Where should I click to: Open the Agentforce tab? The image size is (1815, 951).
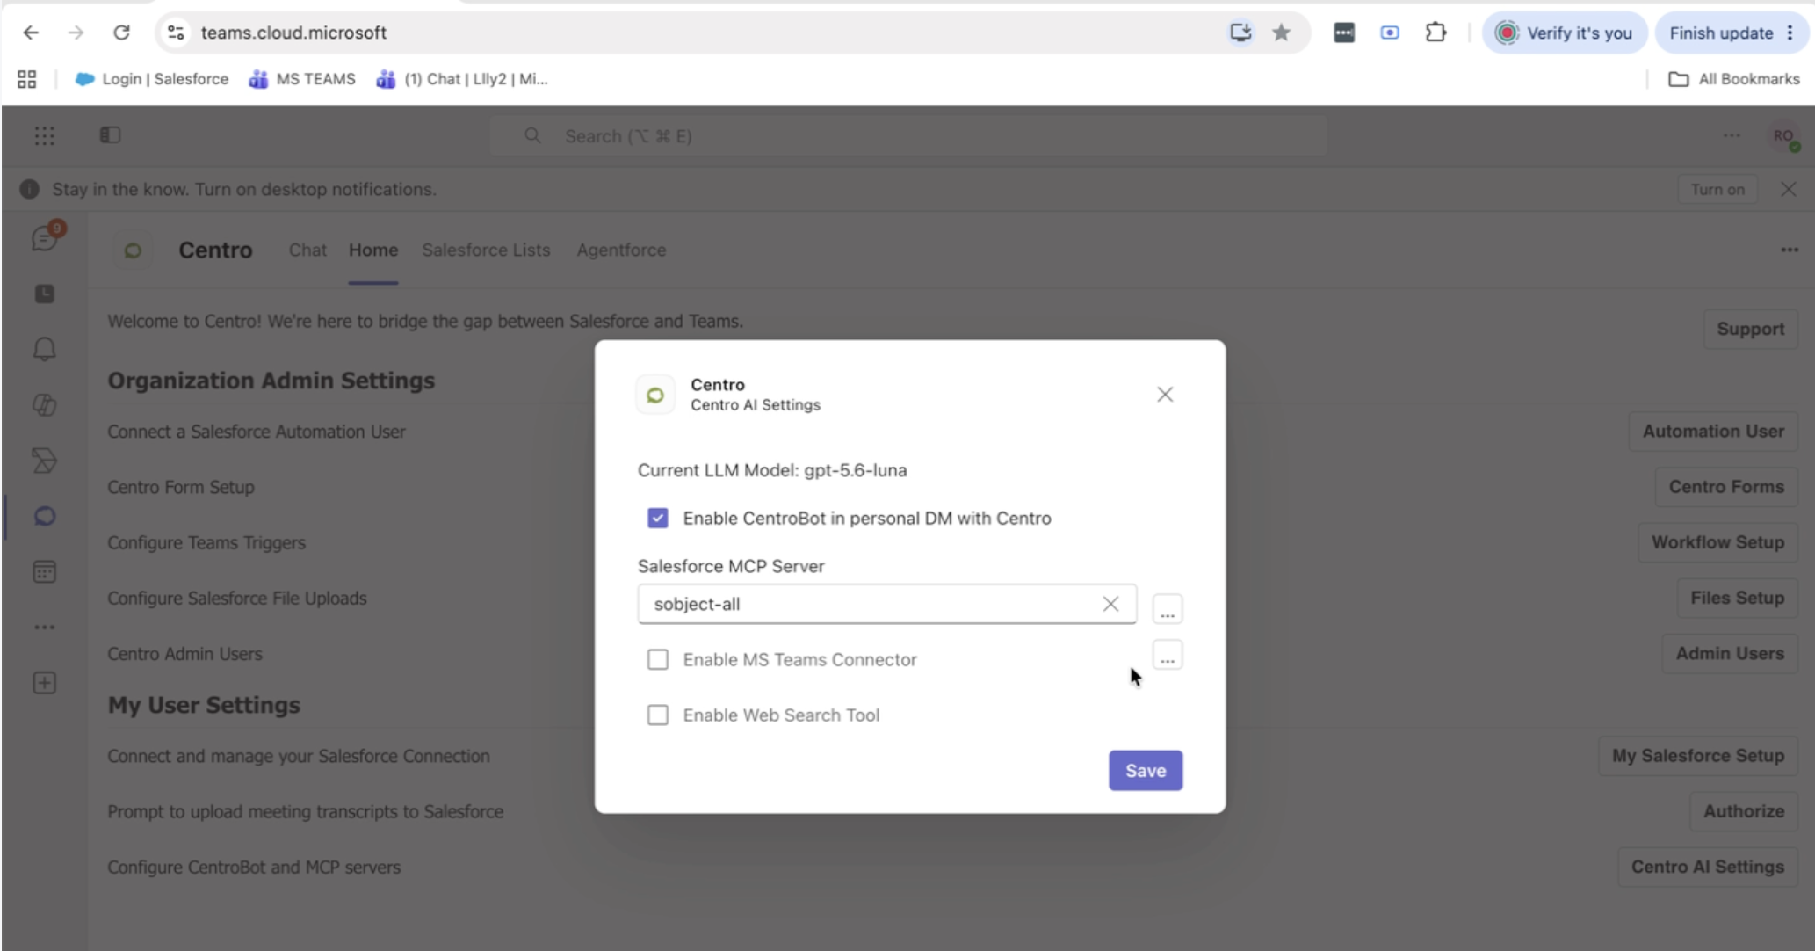621,250
